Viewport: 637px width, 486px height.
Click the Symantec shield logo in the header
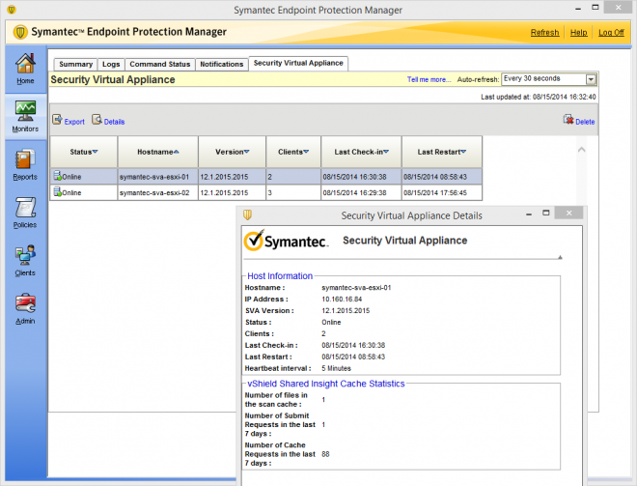tap(20, 32)
